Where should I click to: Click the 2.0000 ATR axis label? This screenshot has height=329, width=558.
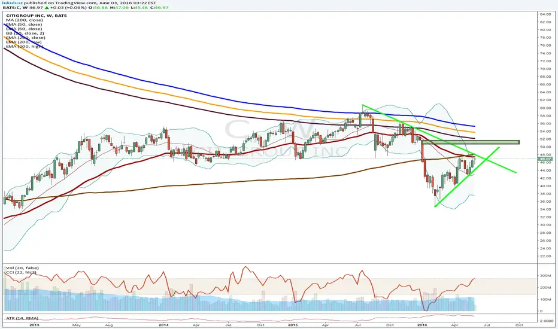tap(546, 321)
